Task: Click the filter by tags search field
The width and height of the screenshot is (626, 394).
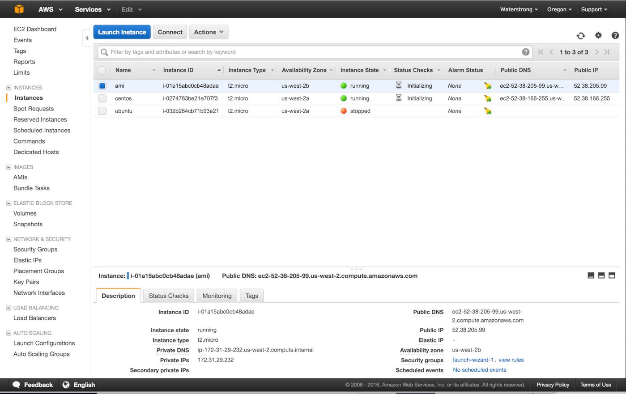Action: point(315,52)
